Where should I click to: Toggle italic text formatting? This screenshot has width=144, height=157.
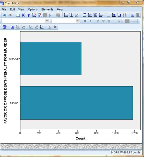point(90,21)
